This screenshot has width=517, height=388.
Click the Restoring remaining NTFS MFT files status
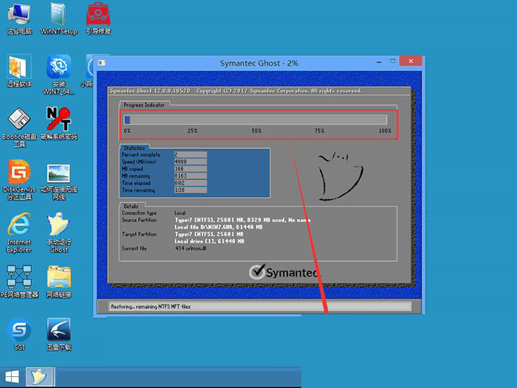pos(151,307)
